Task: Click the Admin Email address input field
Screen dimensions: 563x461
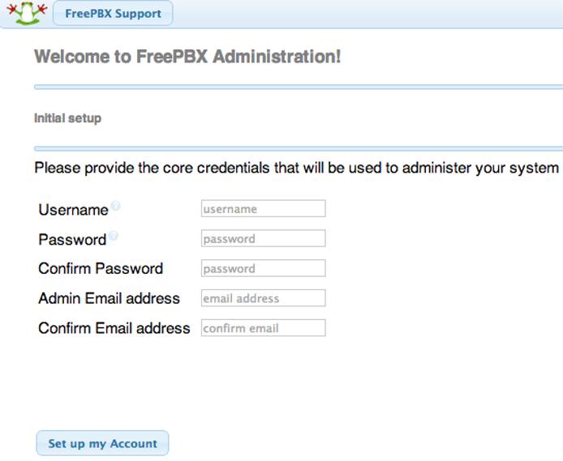Action: (x=263, y=298)
